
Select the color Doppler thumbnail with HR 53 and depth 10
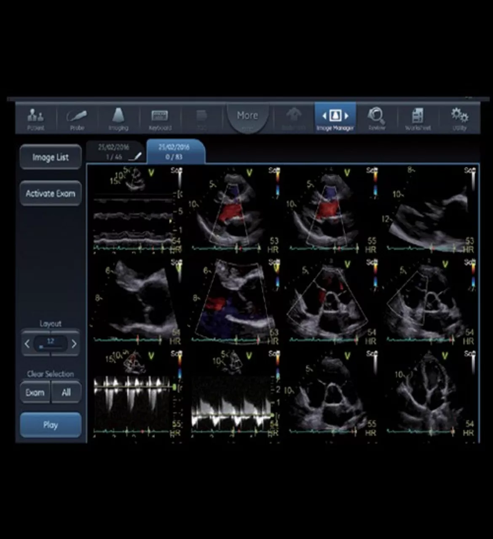coord(234,210)
